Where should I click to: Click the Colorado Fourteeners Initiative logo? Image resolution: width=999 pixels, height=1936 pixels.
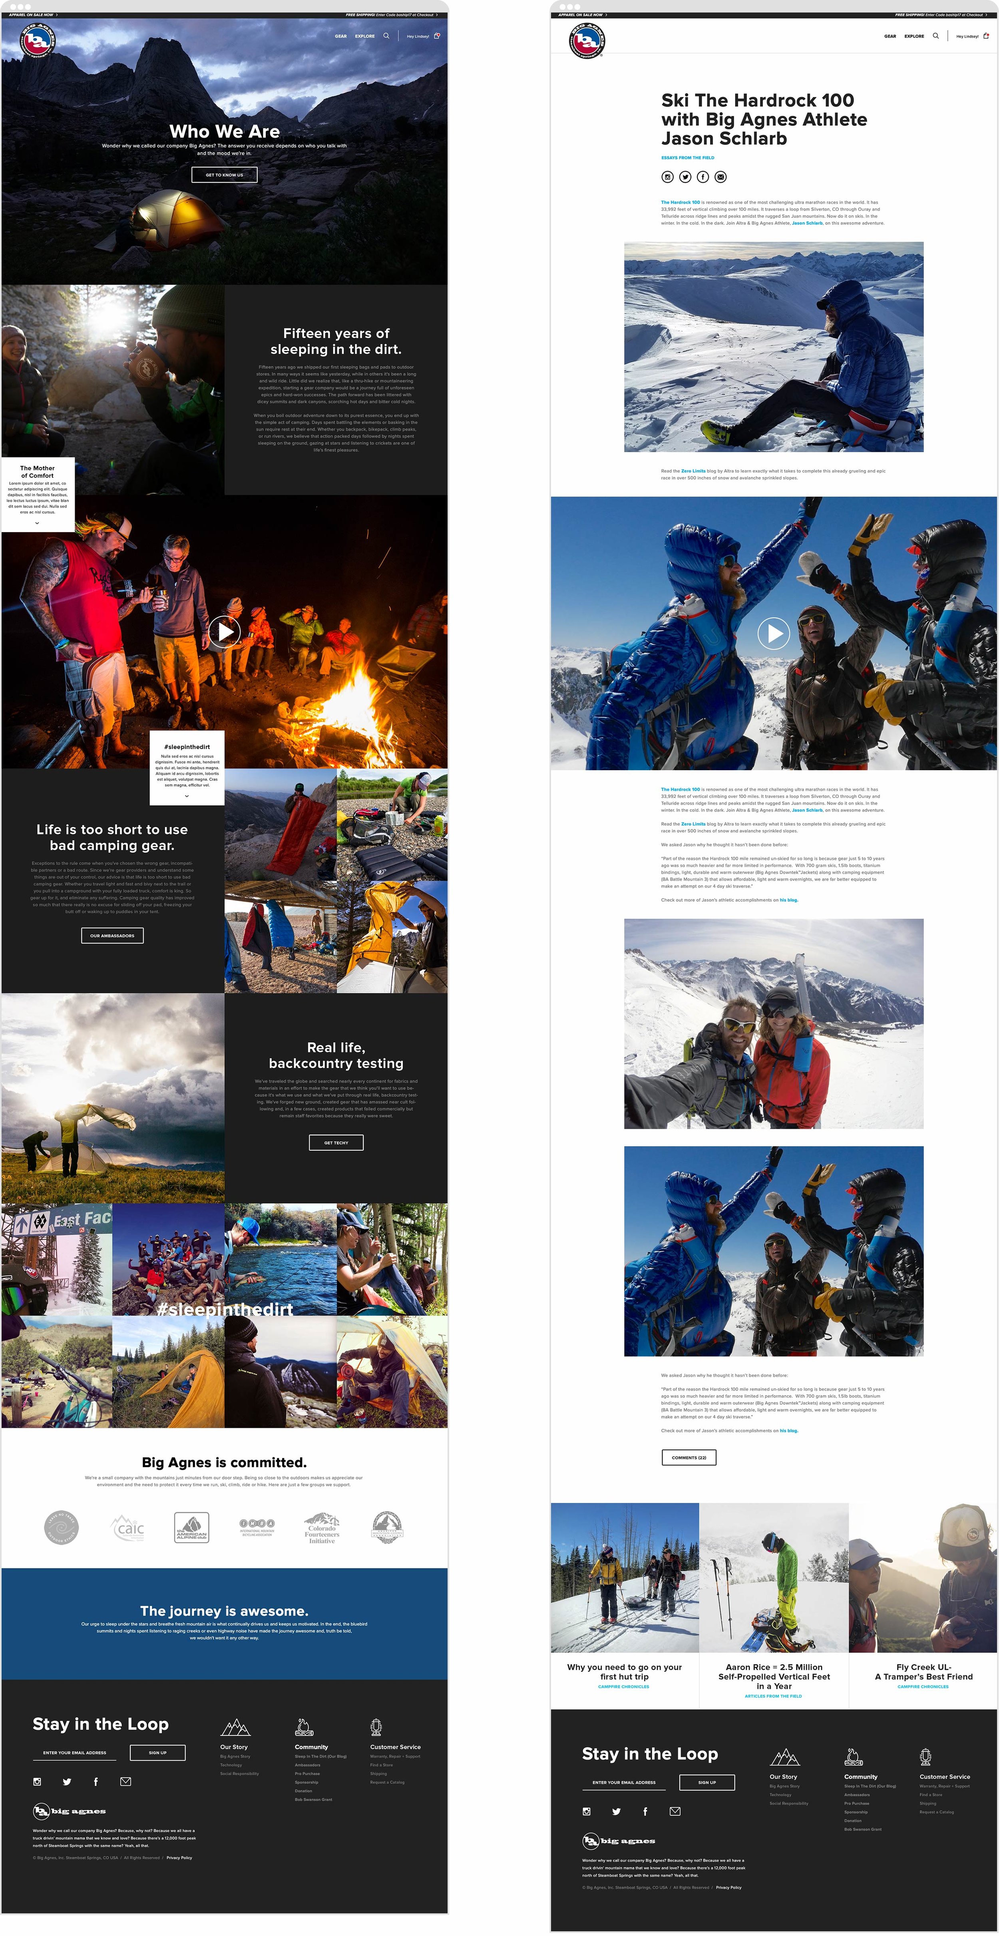click(x=322, y=1528)
